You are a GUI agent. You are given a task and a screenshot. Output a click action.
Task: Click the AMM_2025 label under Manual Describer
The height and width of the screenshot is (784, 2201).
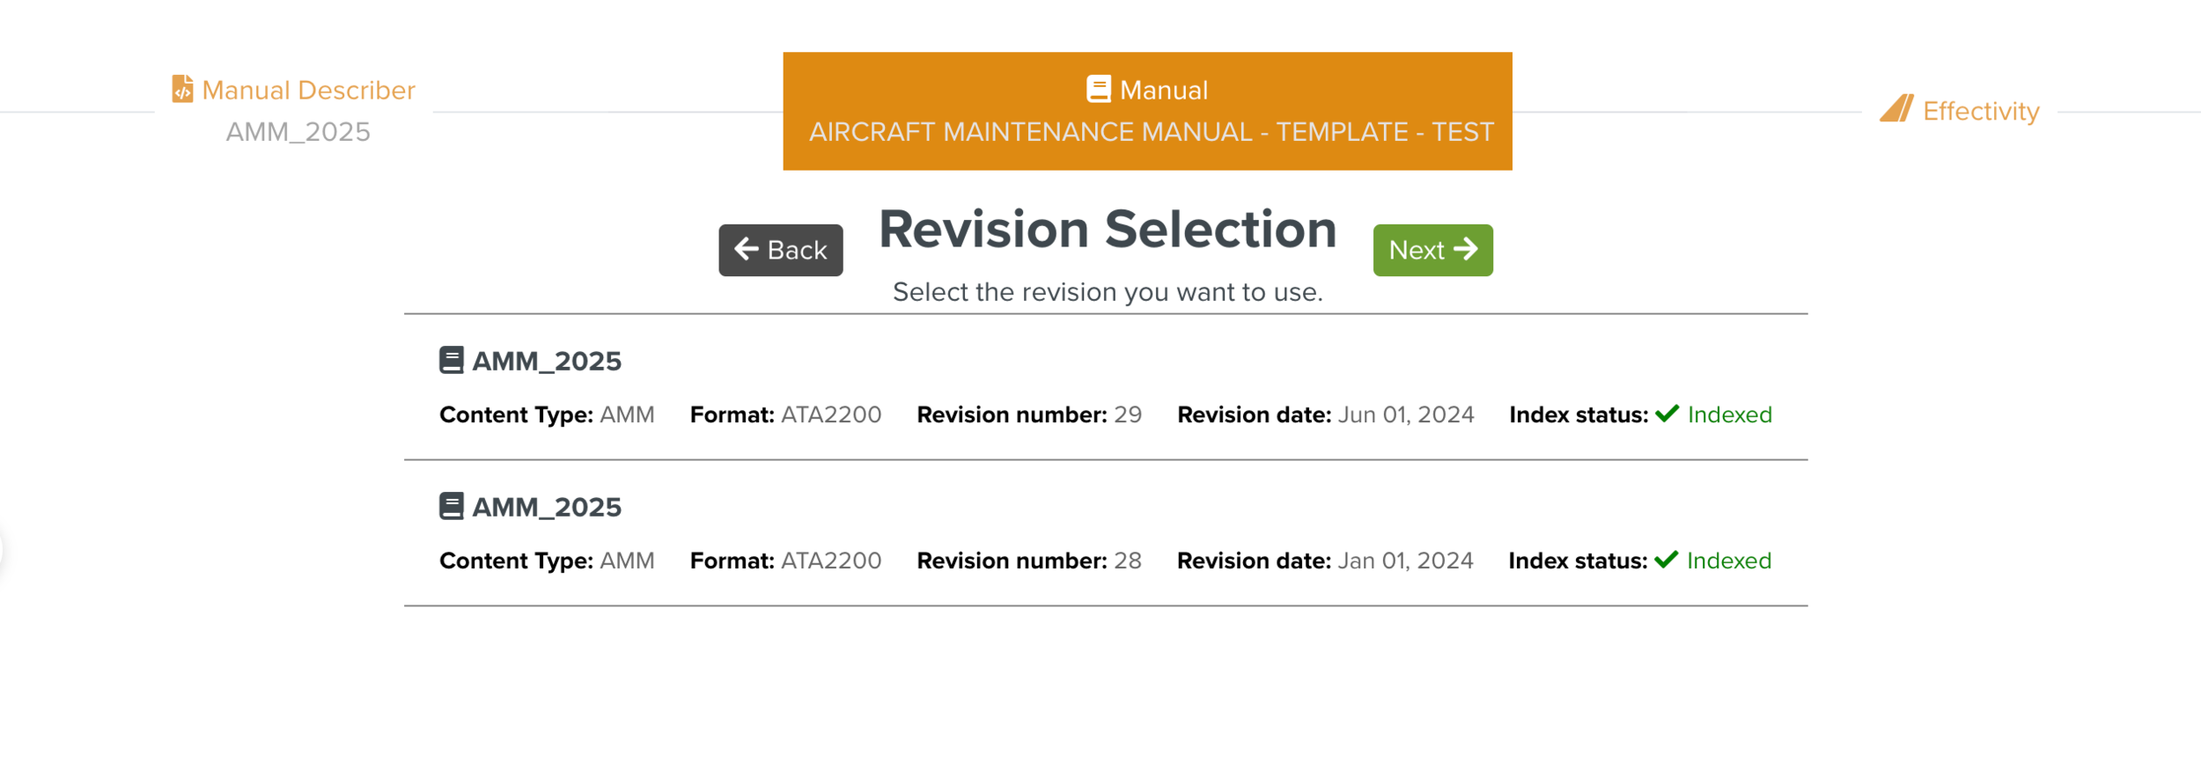[298, 132]
